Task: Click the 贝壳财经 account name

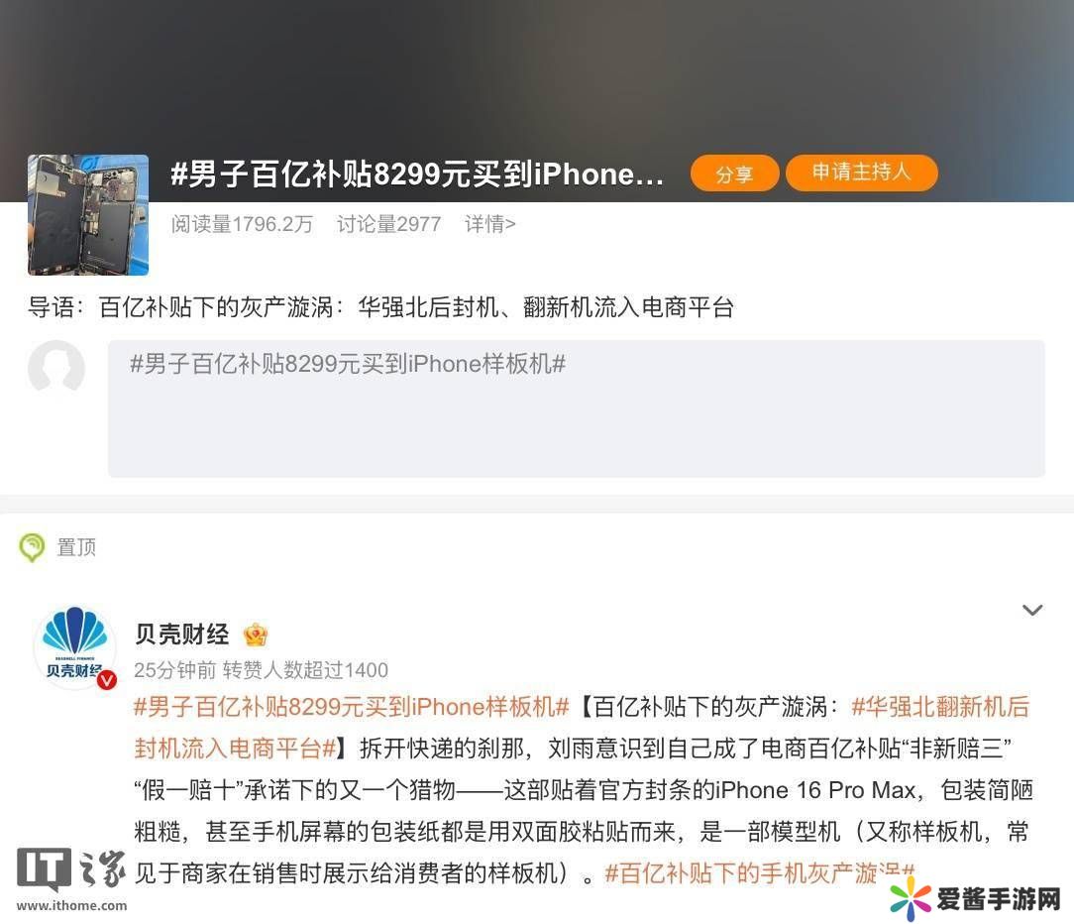Action: point(182,635)
